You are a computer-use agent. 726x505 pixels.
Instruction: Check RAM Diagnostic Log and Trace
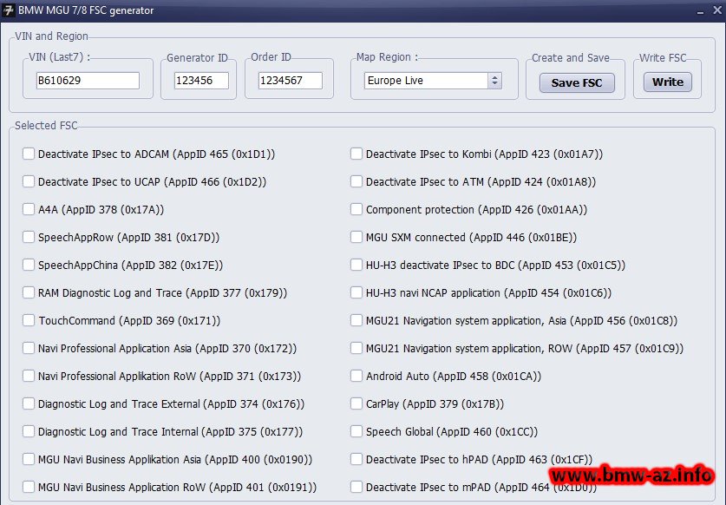click(29, 292)
